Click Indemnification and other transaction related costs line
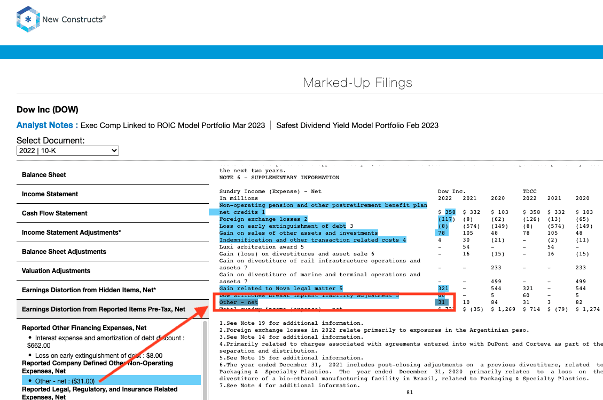Screen dimensions: 603x400 312,240
